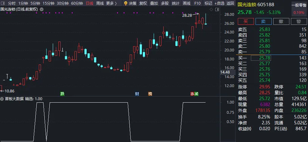
Task: Select the 1分钟 period
Action: point(23,3)
